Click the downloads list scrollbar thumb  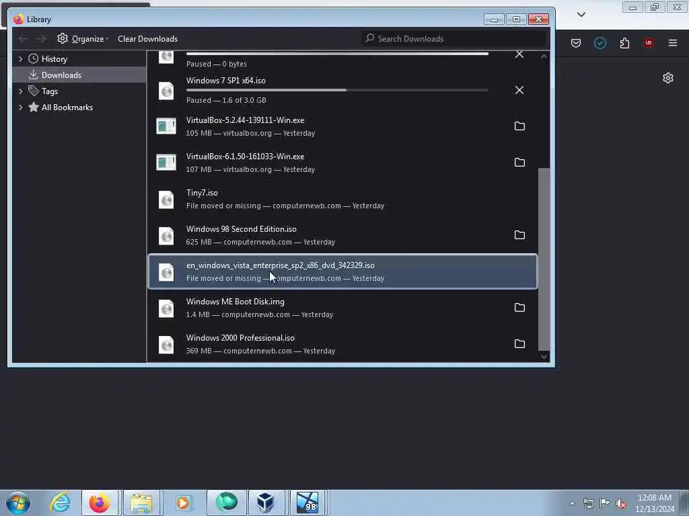[544, 259]
